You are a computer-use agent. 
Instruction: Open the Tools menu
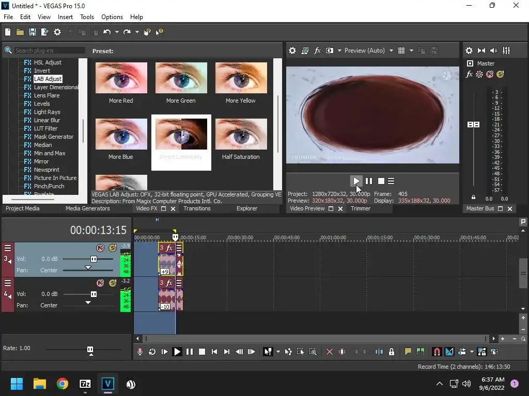[x=87, y=17]
